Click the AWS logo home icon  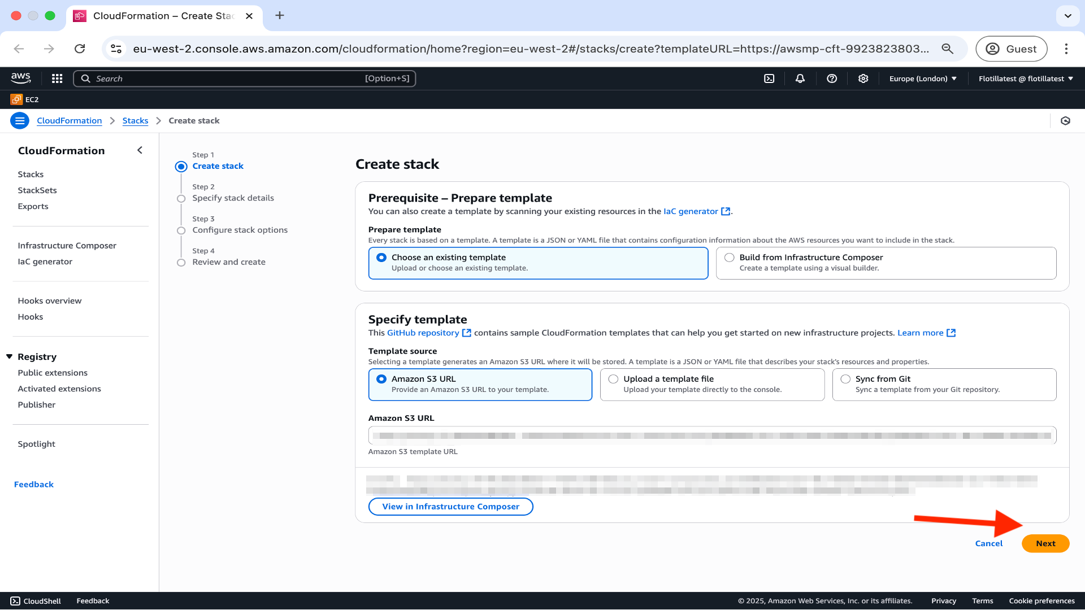(21, 78)
